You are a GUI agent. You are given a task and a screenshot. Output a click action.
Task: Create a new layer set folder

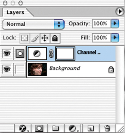tap(56, 128)
